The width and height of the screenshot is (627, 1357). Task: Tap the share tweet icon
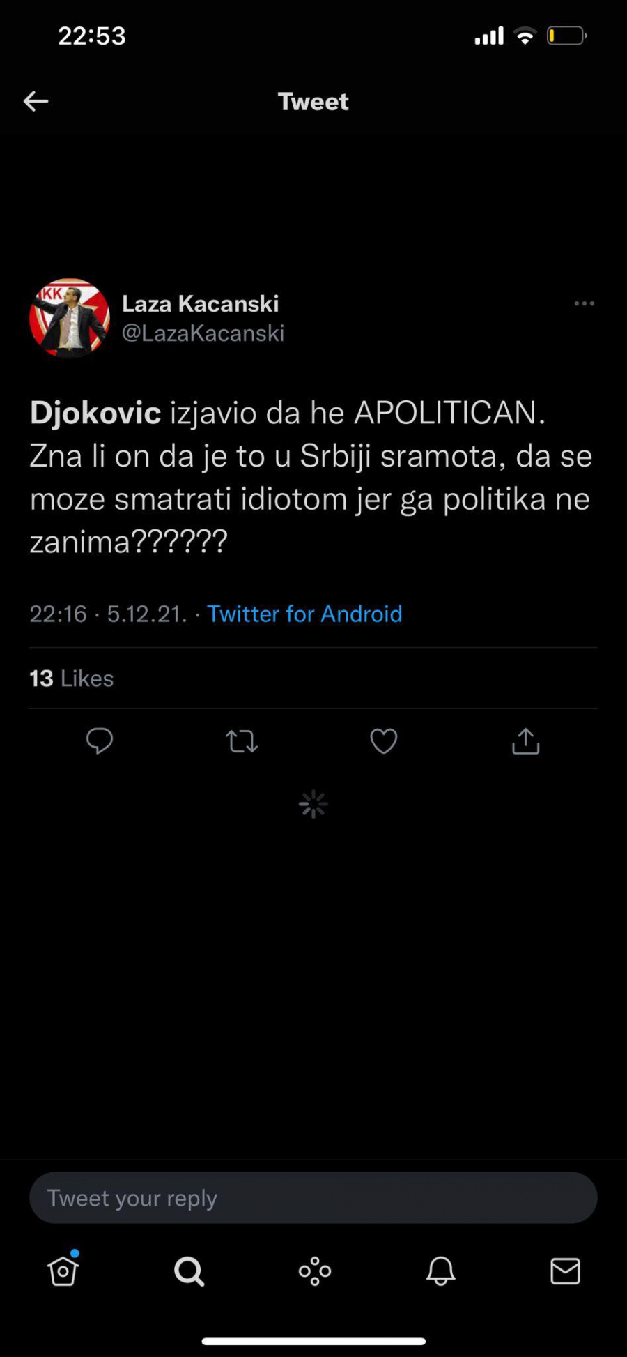point(526,741)
